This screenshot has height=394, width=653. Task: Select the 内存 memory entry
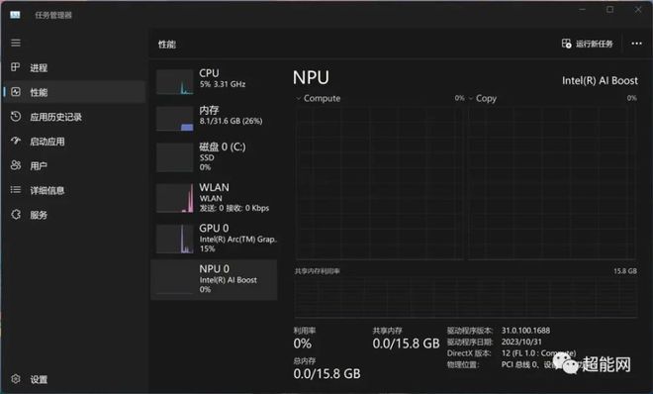click(x=214, y=118)
